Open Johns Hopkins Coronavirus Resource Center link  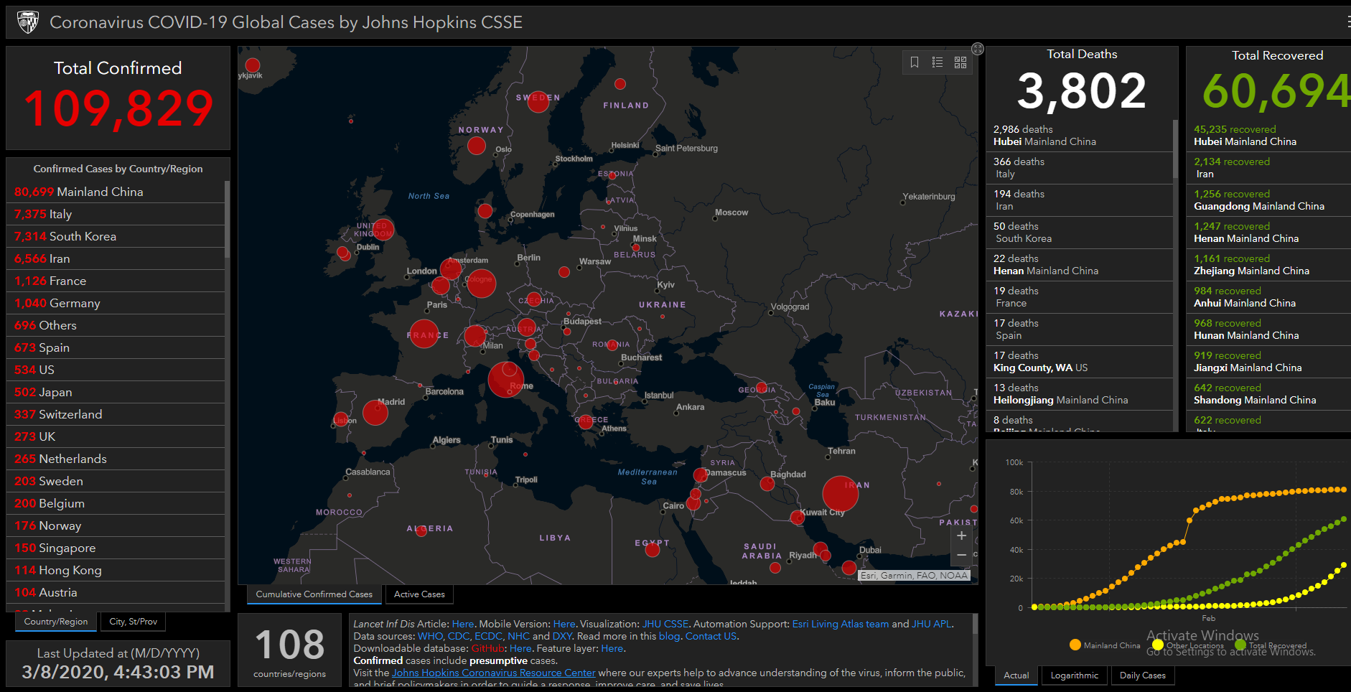(x=494, y=673)
